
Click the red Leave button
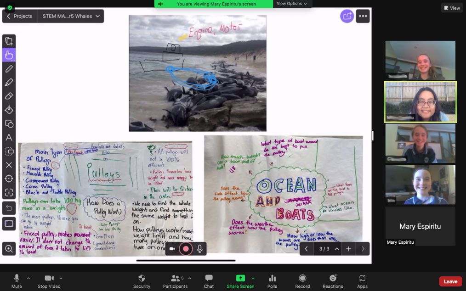[x=450, y=281]
